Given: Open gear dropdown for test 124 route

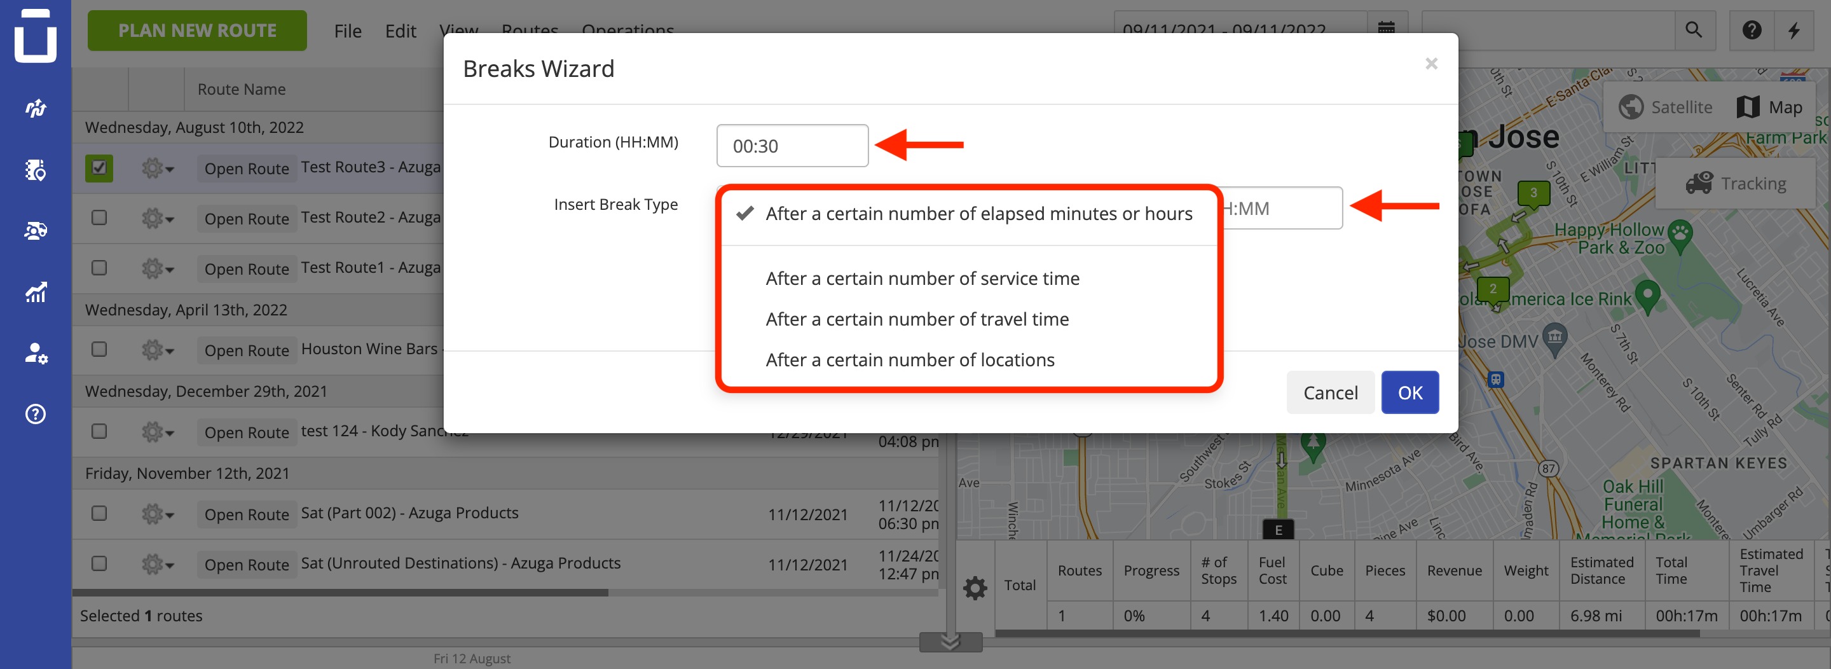Looking at the screenshot, I should tap(157, 432).
